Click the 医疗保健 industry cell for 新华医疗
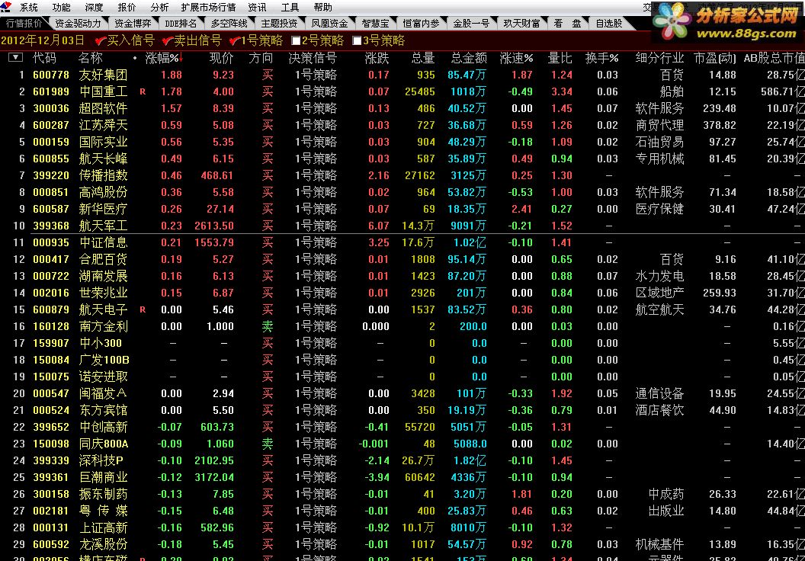Image resolution: width=805 pixels, height=561 pixels. click(659, 210)
